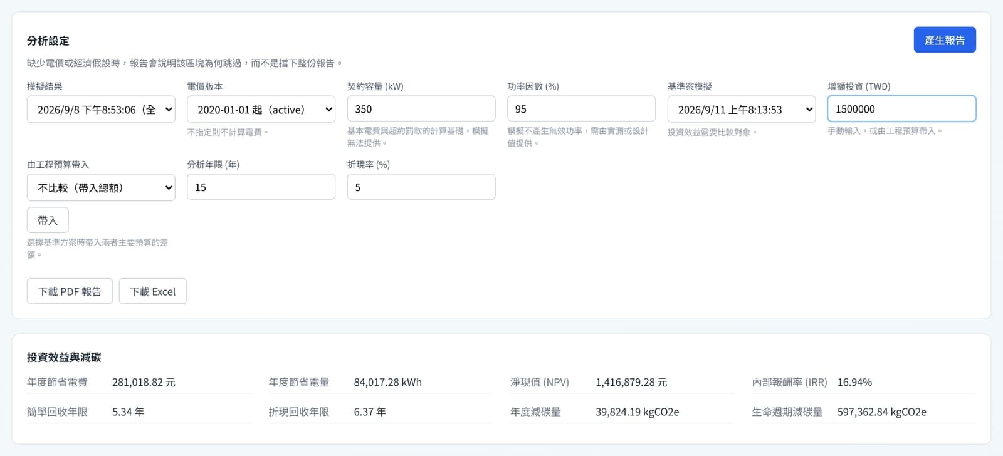Click the 投資效益與減碳 heading
1003x456 pixels.
tap(64, 357)
